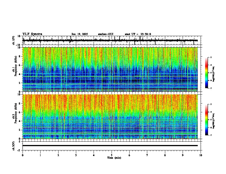The height and width of the screenshot is (174, 226).
Task: Click the time axis tick label "5"
Action: tap(112, 155)
